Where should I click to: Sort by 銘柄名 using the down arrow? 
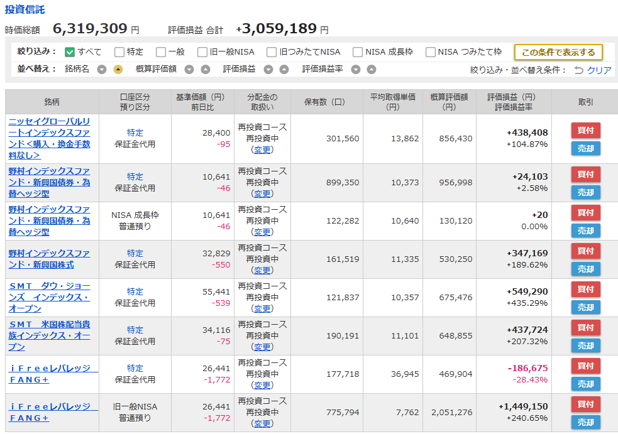102,70
